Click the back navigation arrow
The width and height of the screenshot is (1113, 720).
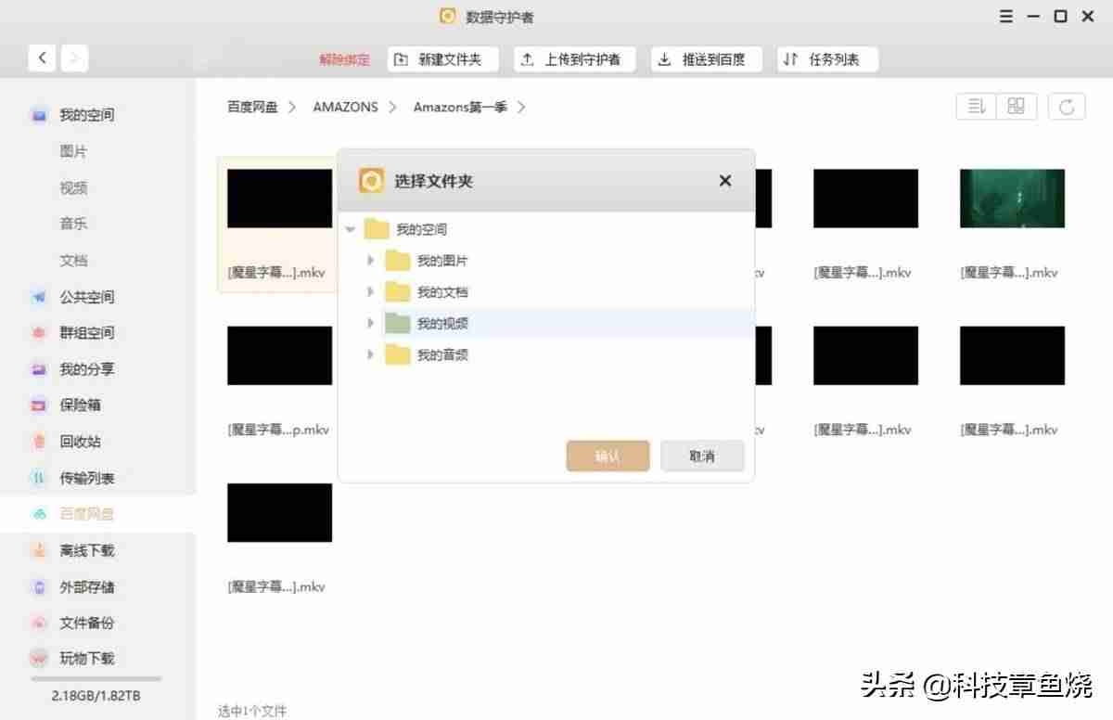(42, 58)
